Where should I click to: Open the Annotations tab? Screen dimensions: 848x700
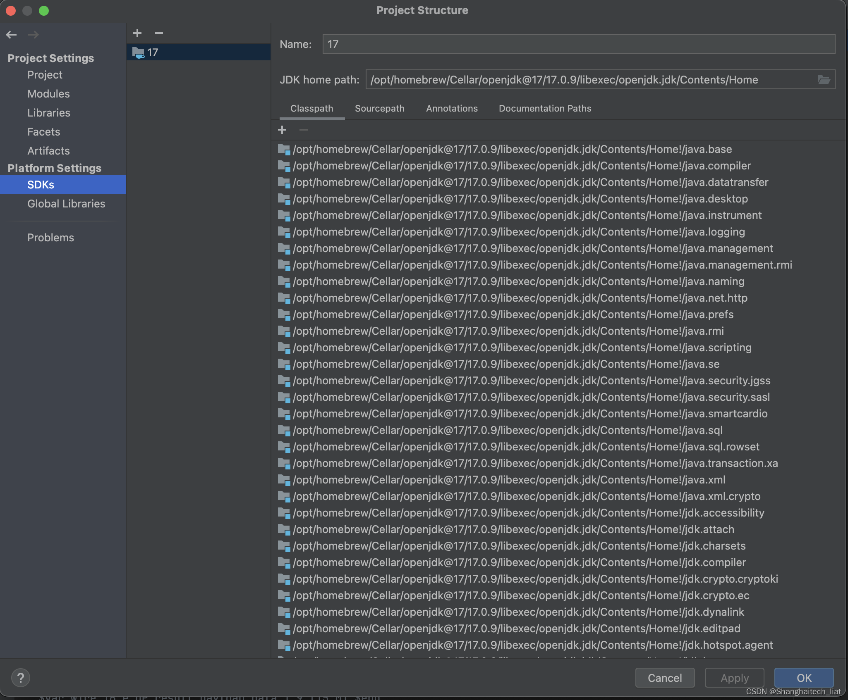(452, 109)
